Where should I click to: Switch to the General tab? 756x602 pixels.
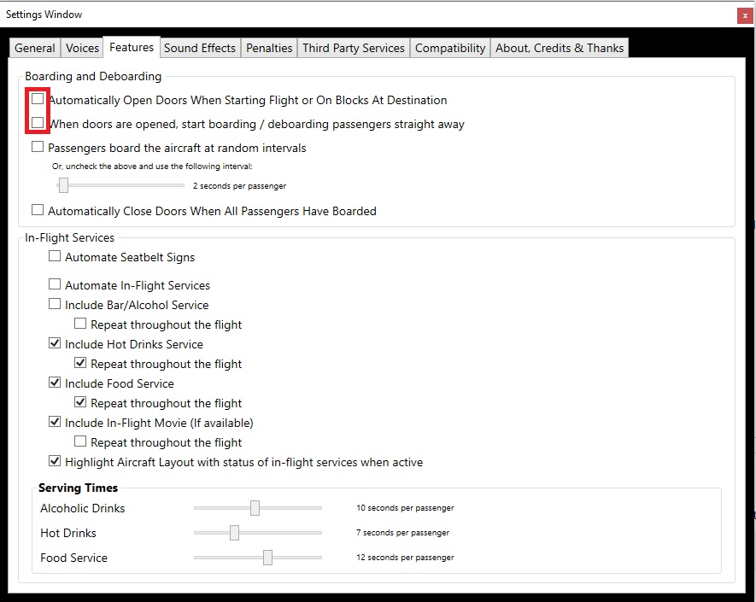coord(35,48)
